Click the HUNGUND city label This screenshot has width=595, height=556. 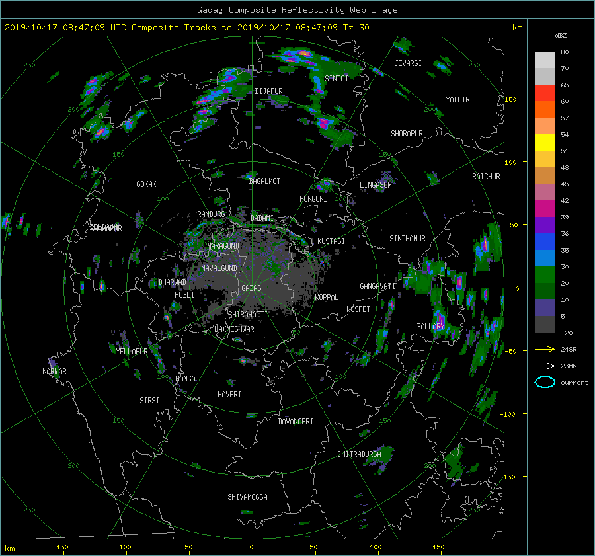(313, 199)
